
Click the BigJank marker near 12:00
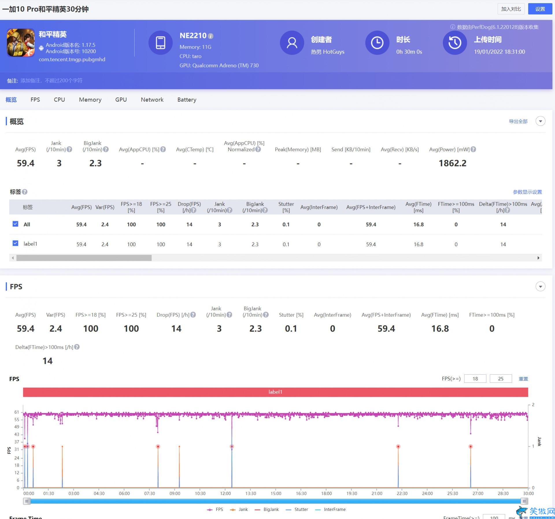[232, 446]
